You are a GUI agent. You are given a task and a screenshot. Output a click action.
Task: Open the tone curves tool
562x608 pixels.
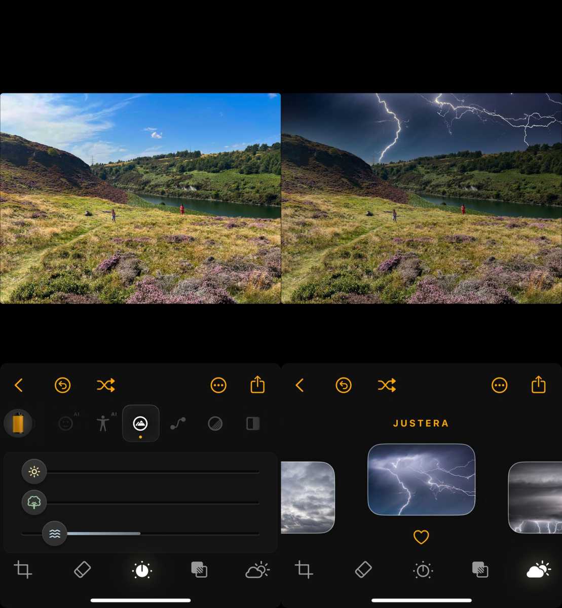(178, 424)
